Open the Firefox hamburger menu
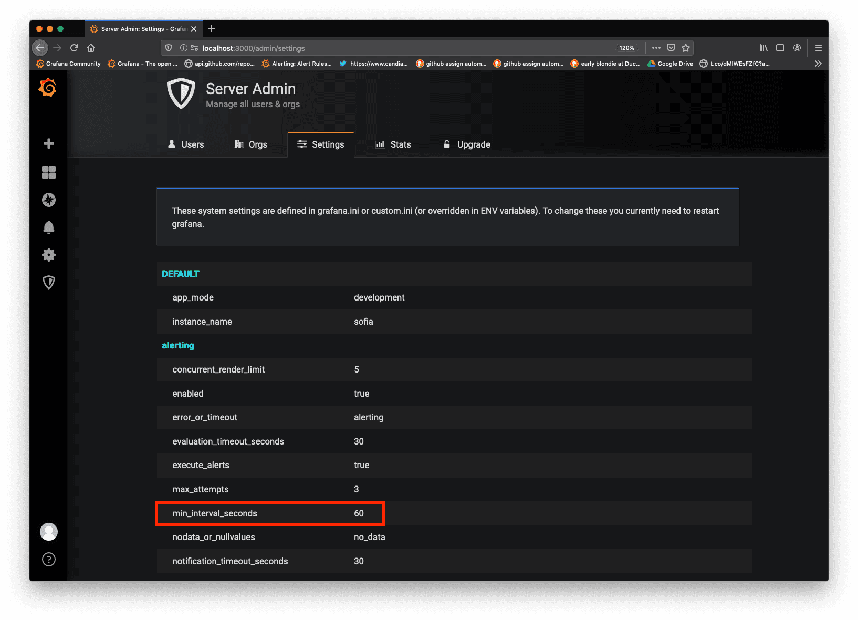The image size is (858, 620). coord(818,48)
